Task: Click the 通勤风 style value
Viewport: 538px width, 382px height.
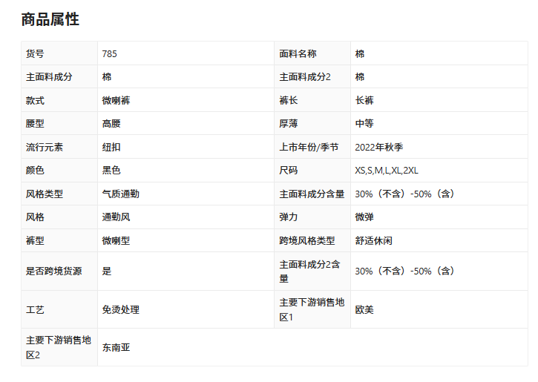Action: 117,217
